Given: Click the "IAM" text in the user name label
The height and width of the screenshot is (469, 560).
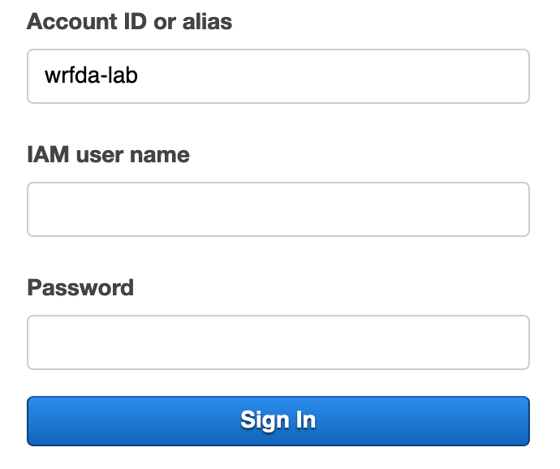Looking at the screenshot, I should (48, 155).
